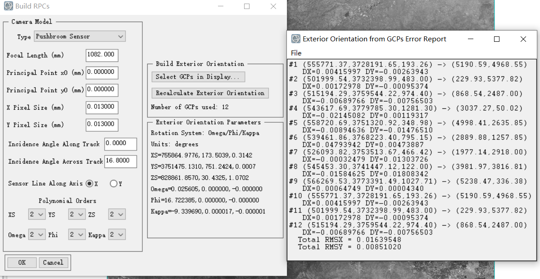Close the Error Report window
Screen dimensions: 540x279
[523, 39]
